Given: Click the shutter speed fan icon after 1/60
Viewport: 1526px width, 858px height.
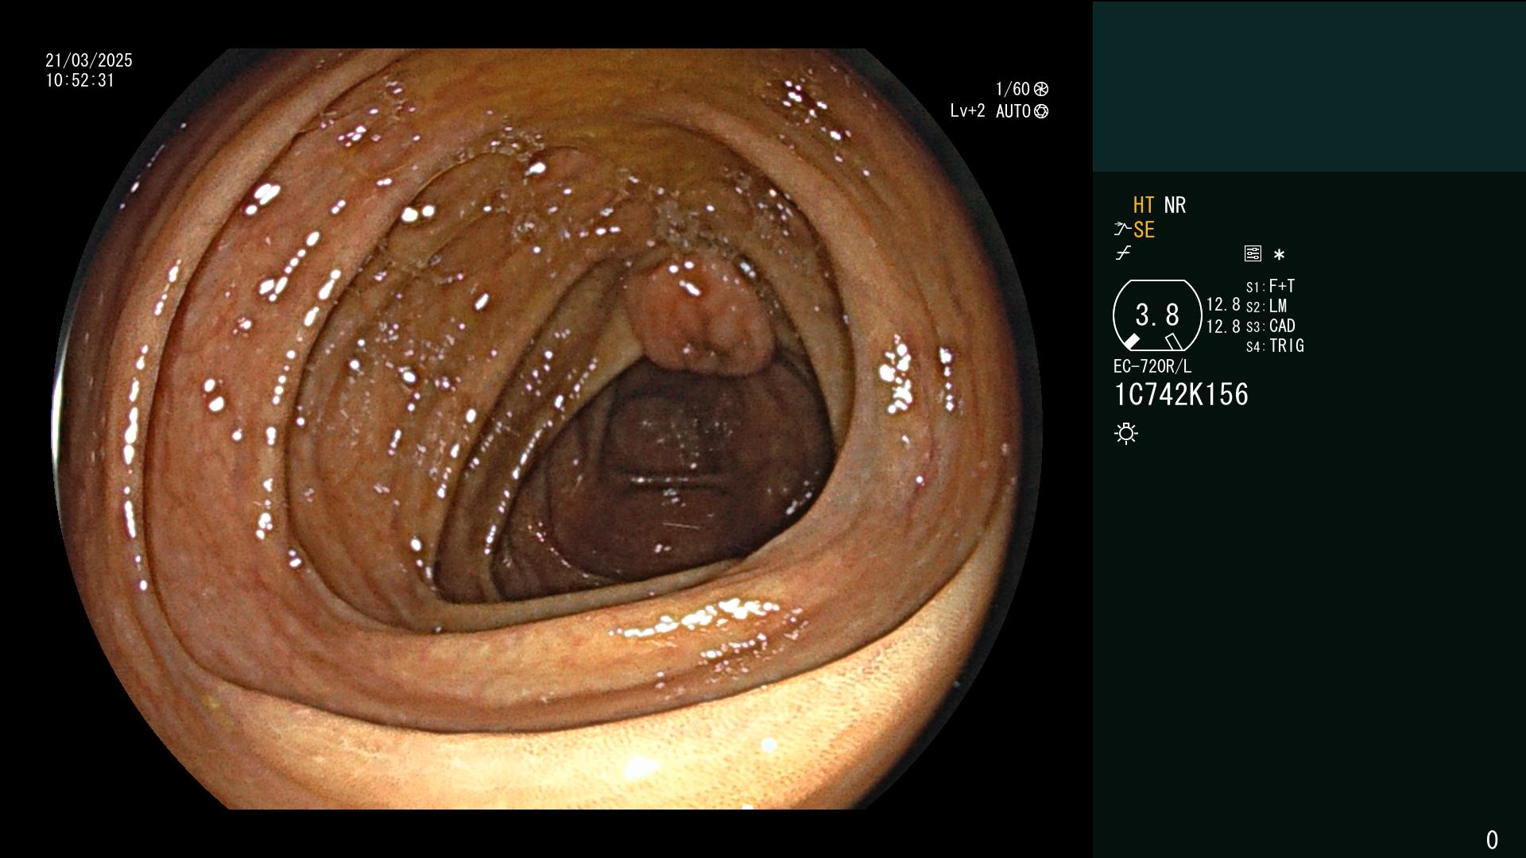Looking at the screenshot, I should 1041,89.
